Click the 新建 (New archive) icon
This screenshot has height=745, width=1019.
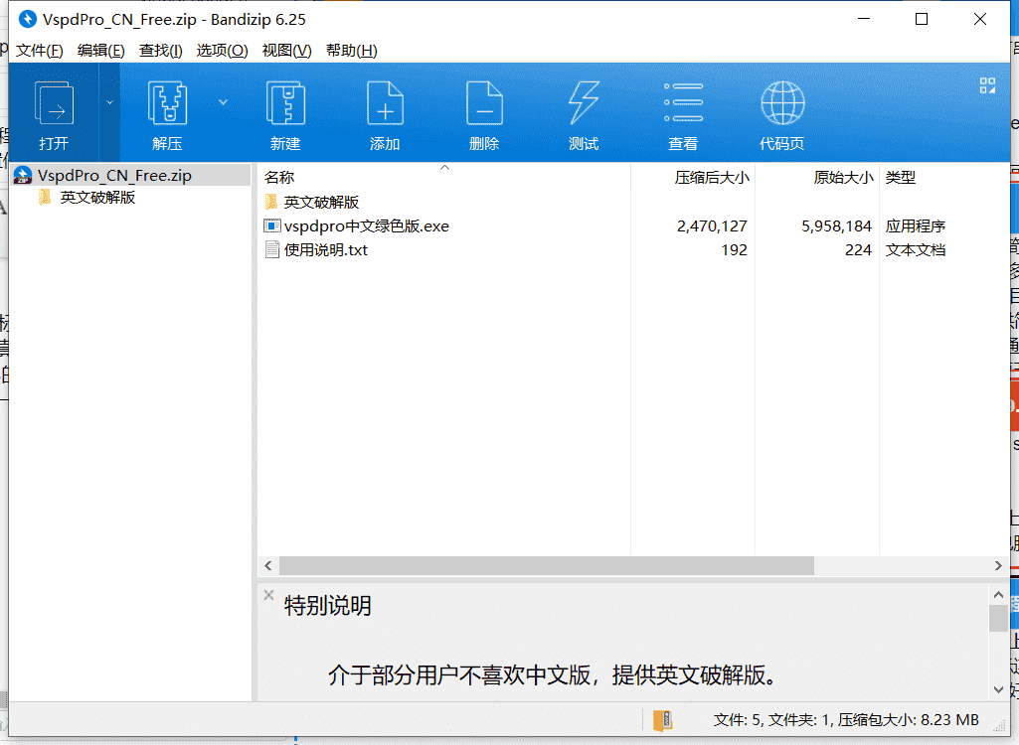click(286, 102)
